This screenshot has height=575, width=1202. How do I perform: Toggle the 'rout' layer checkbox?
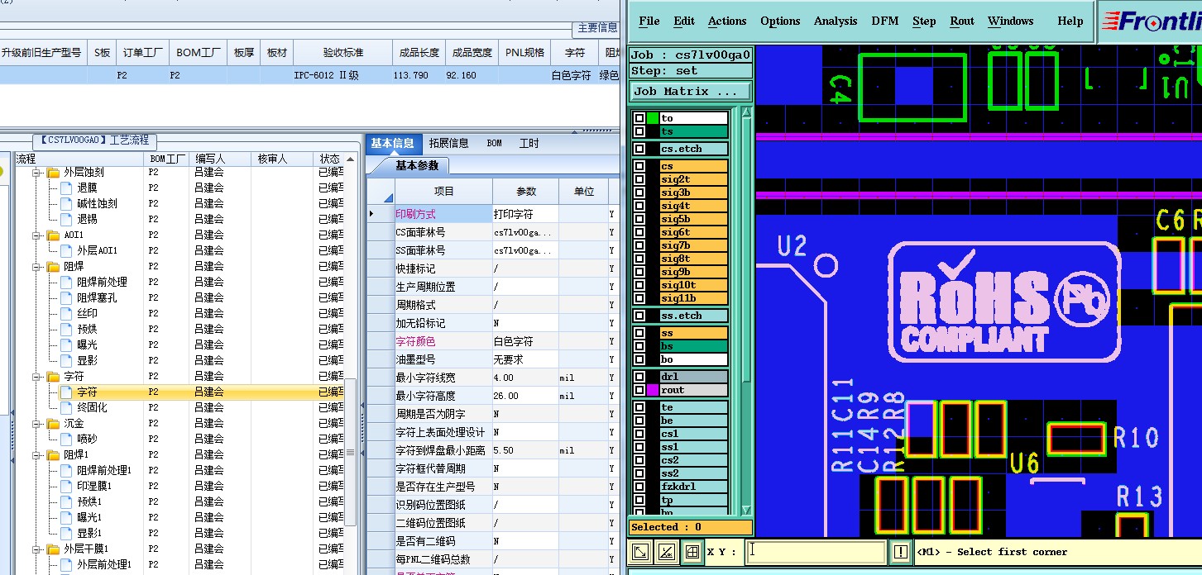point(639,390)
